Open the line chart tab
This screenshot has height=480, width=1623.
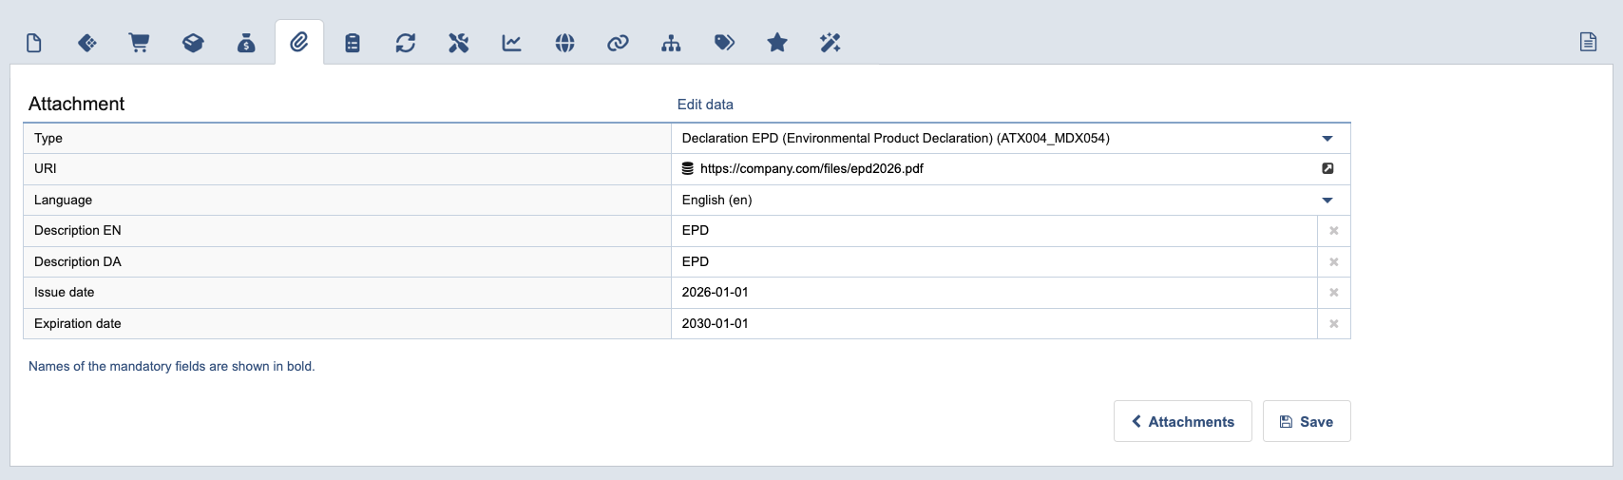coord(511,43)
